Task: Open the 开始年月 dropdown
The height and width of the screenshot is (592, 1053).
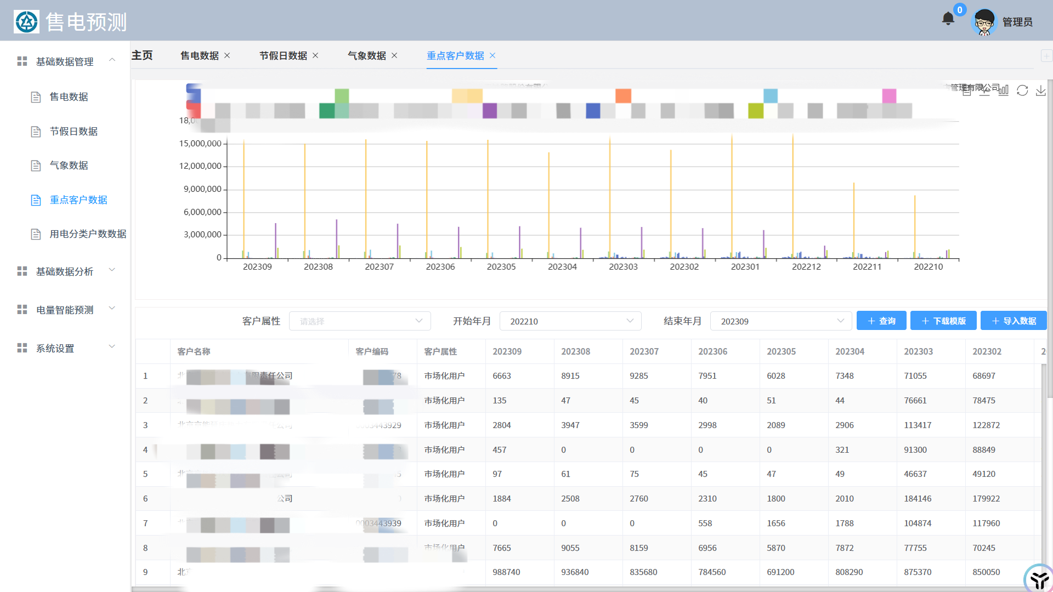Action: (x=570, y=321)
